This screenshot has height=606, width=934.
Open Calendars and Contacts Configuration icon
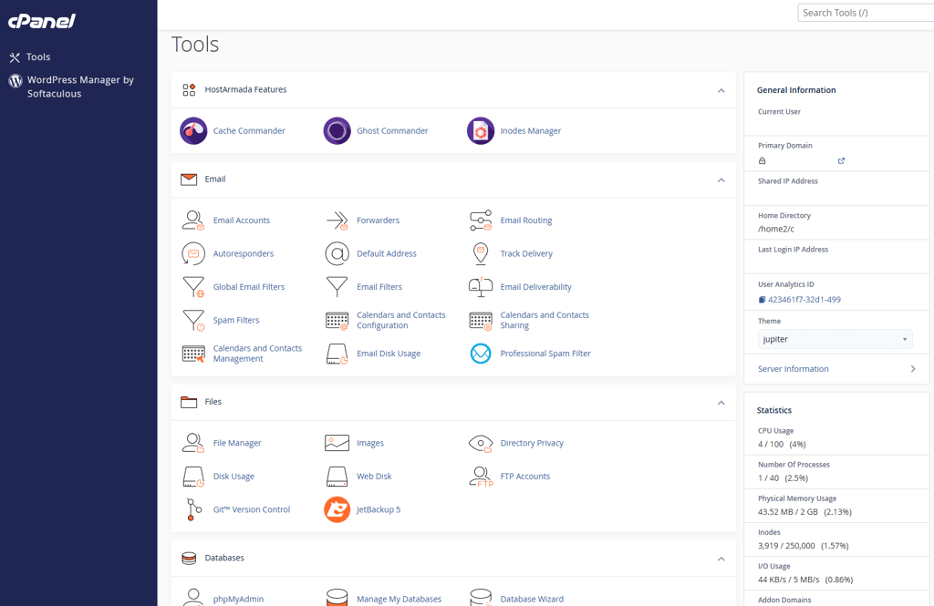(337, 320)
